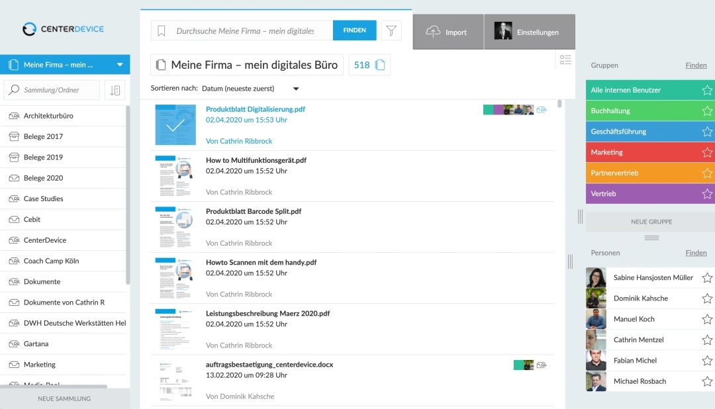
Task: Click the Import cloud upload button
Action: (448, 32)
